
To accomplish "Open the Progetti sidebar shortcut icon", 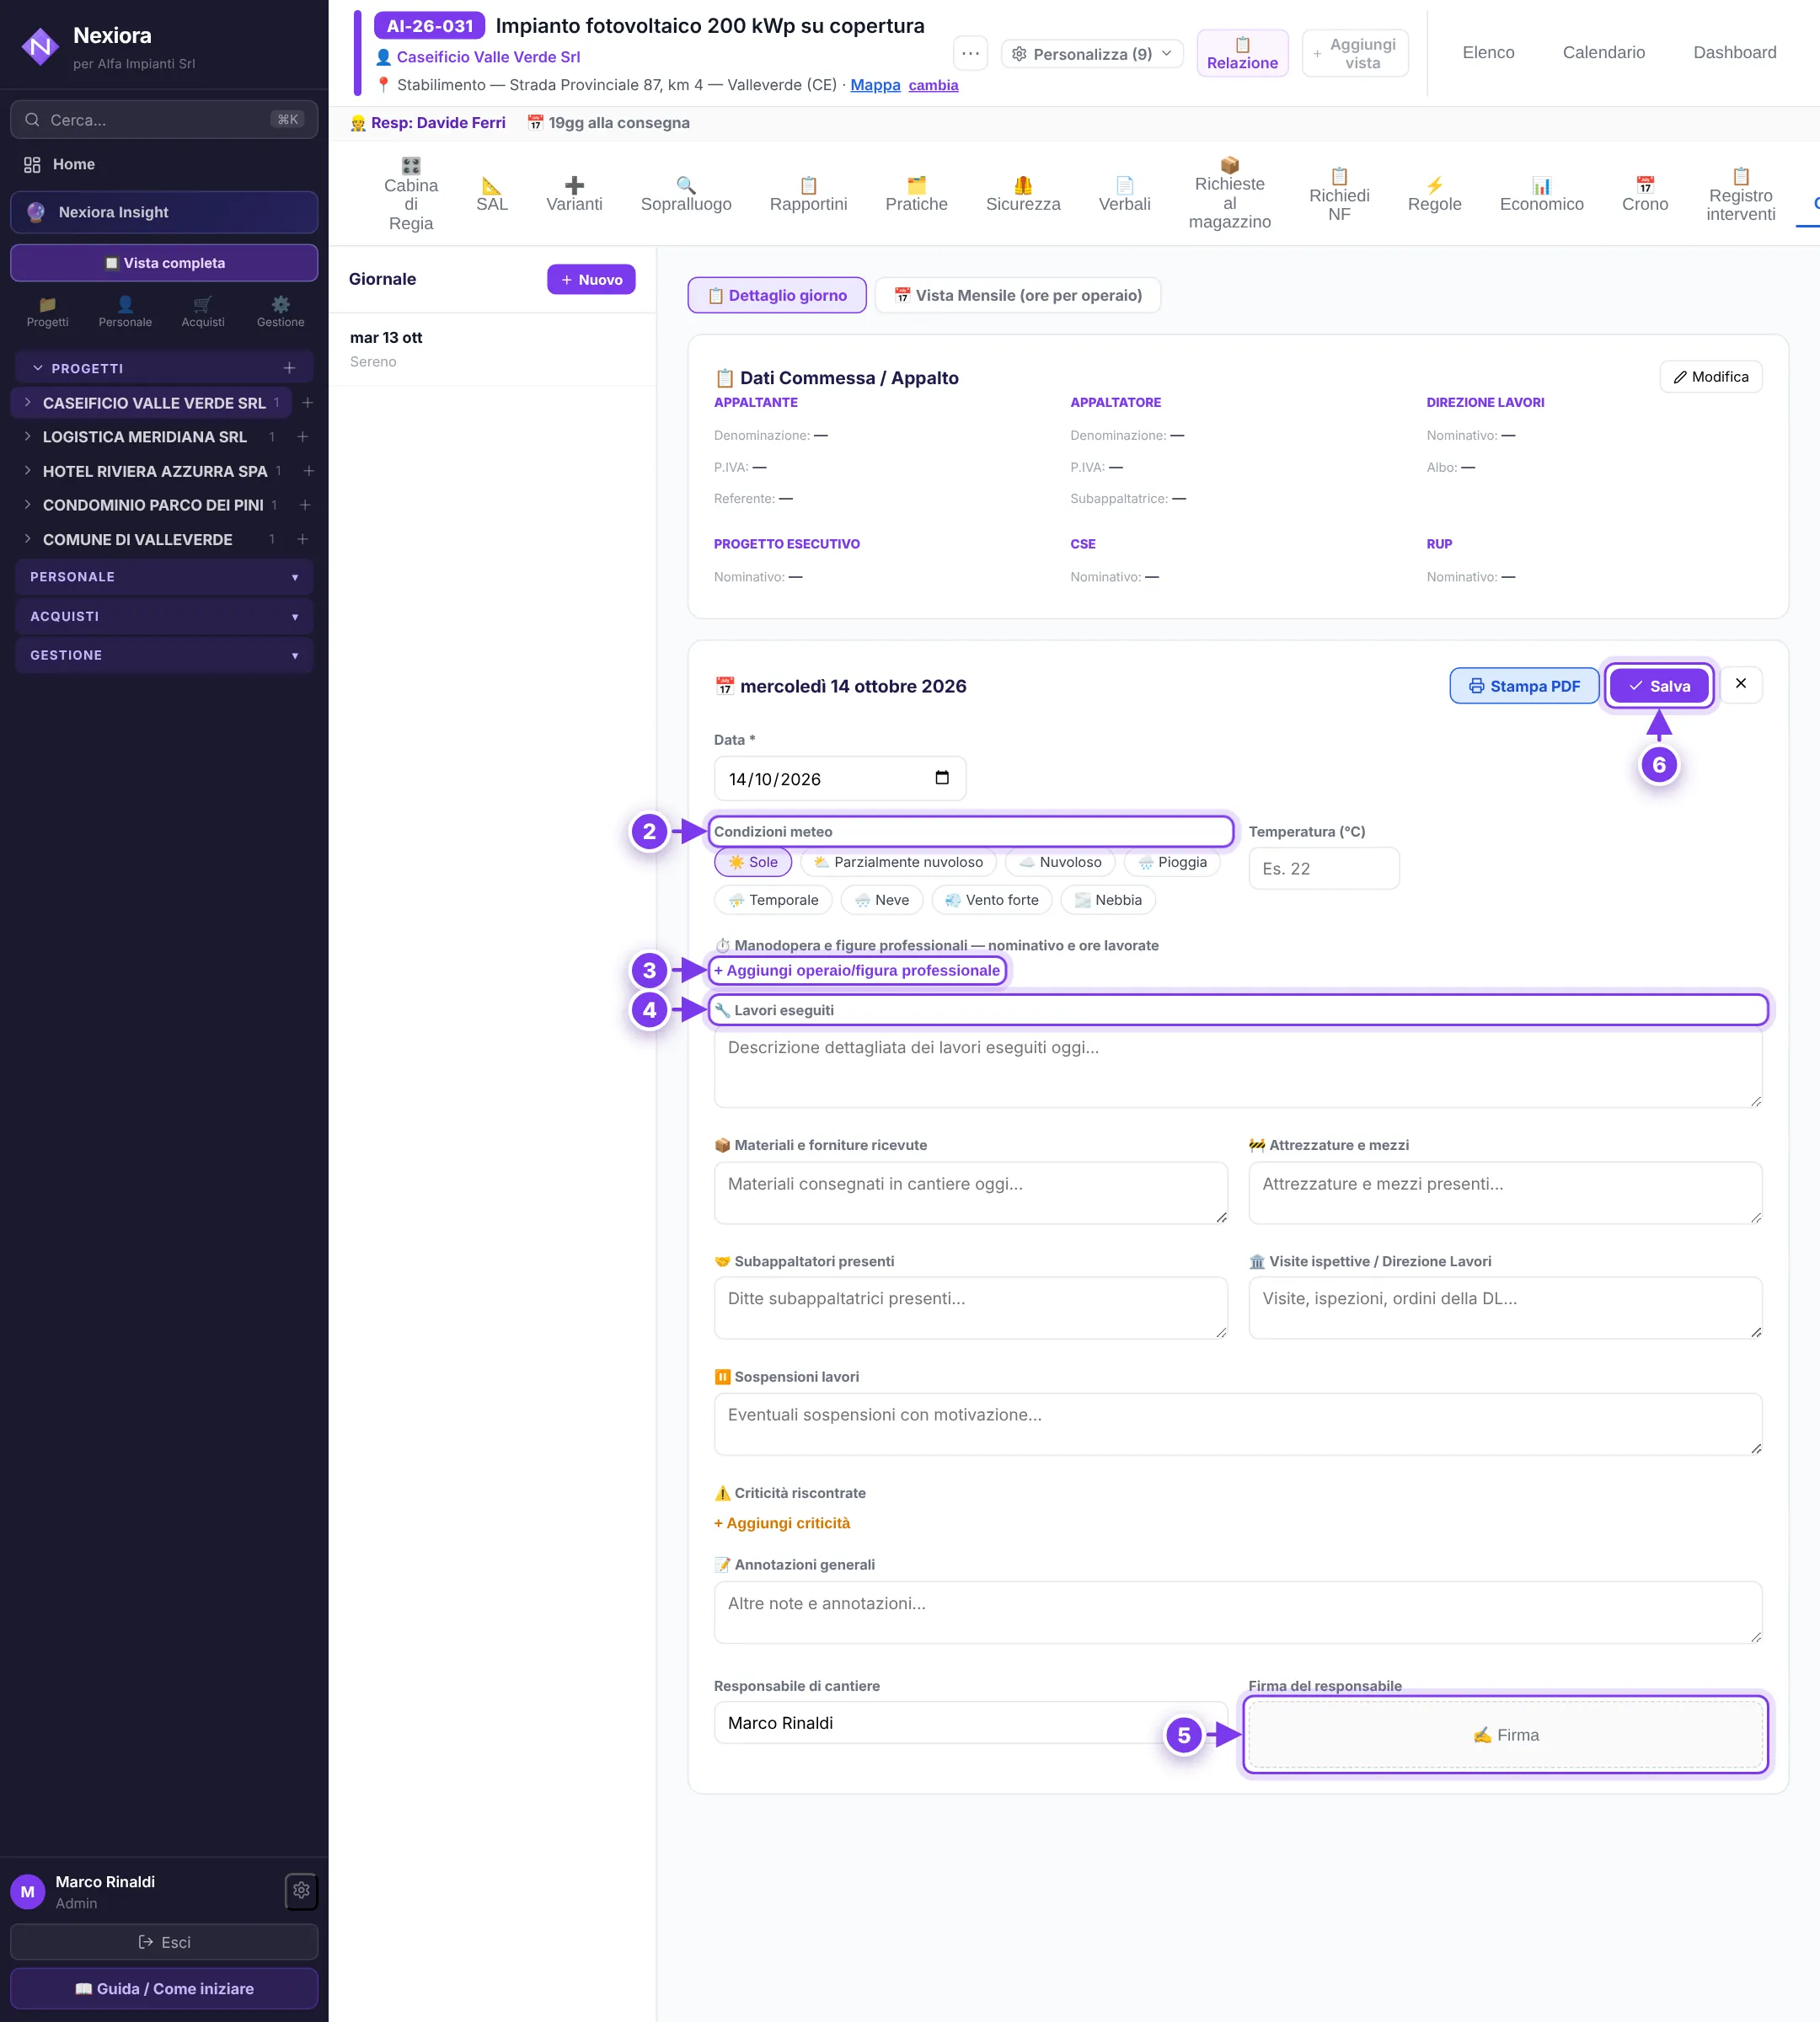I will [47, 311].
